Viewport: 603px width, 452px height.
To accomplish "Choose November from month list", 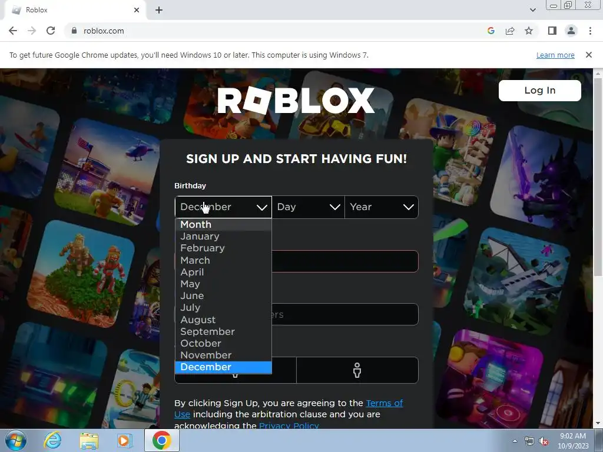I will click(223, 355).
